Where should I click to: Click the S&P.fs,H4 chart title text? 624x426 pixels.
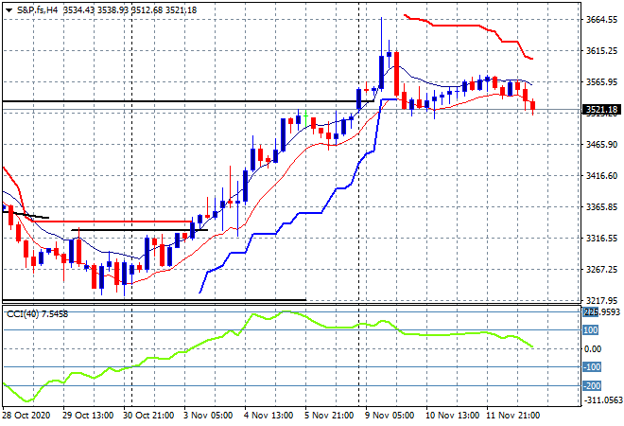coord(38,10)
